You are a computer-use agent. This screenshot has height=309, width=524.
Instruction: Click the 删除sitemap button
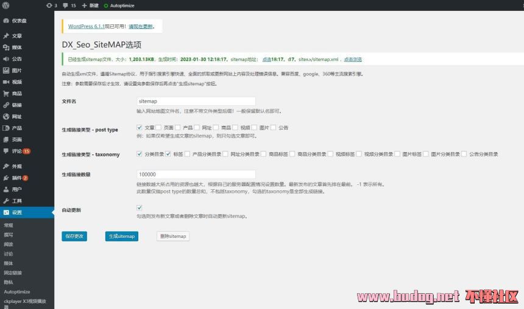[x=173, y=236]
